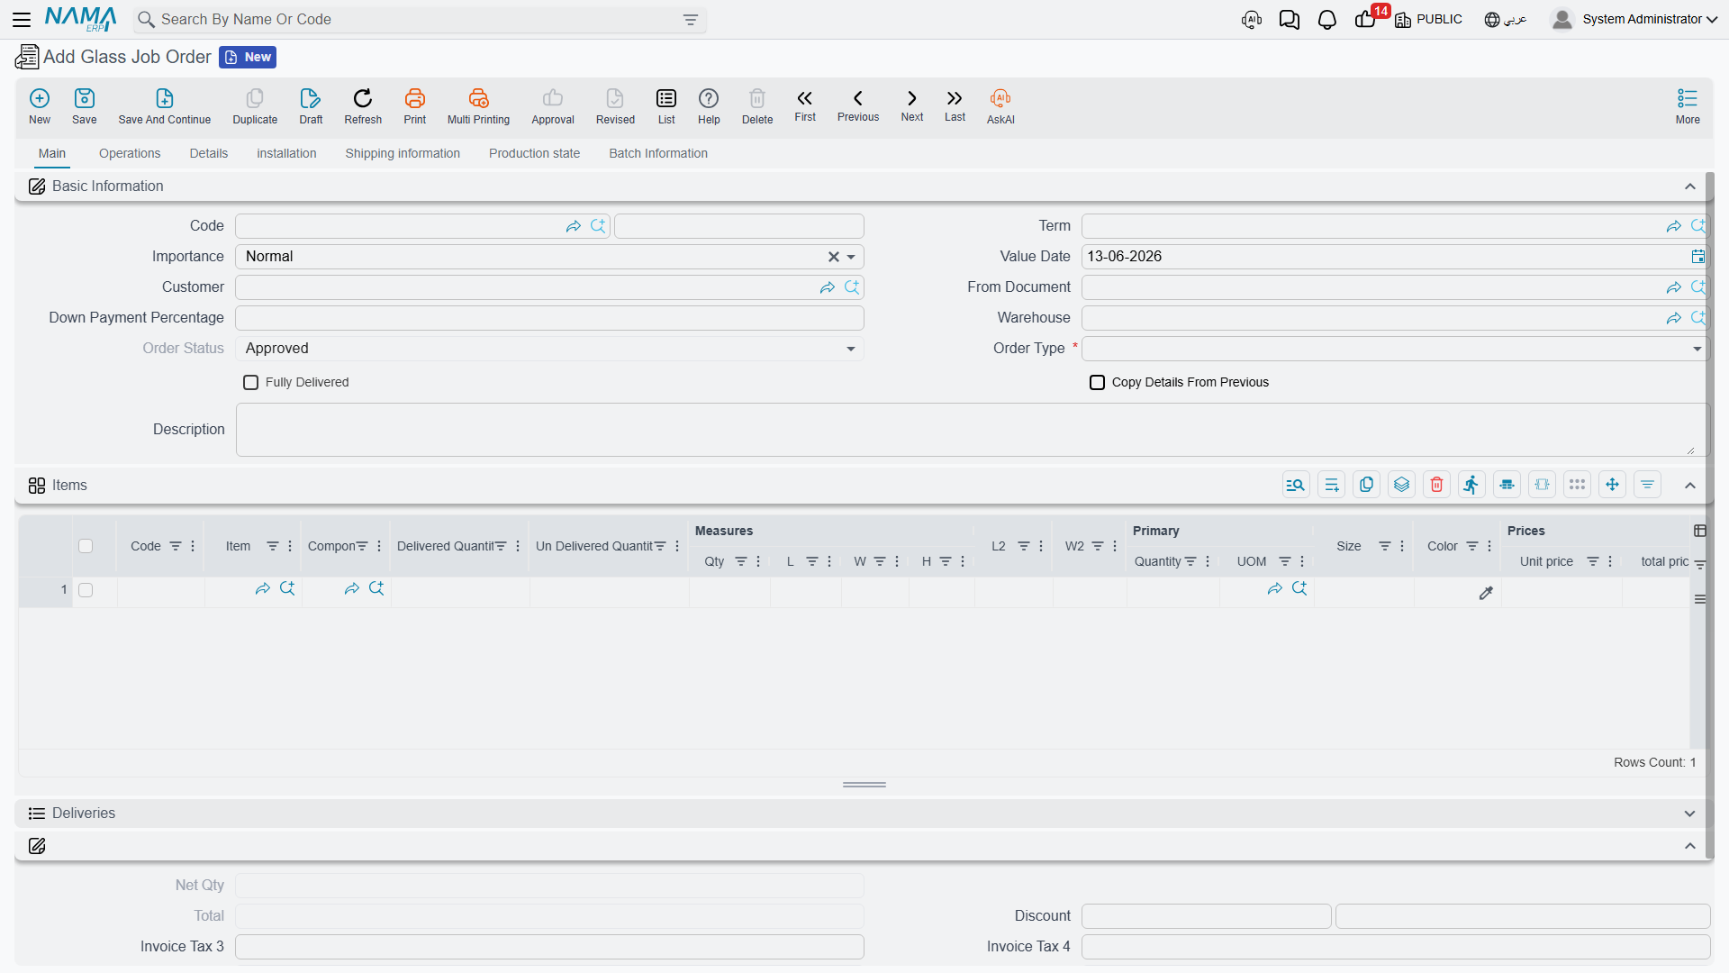This screenshot has height=973, width=1729.
Task: Click the Print toolbar icon
Action: point(414,106)
